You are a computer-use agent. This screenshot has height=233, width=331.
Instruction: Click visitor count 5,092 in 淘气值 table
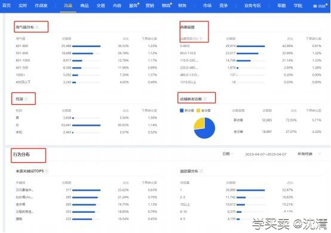(67, 75)
